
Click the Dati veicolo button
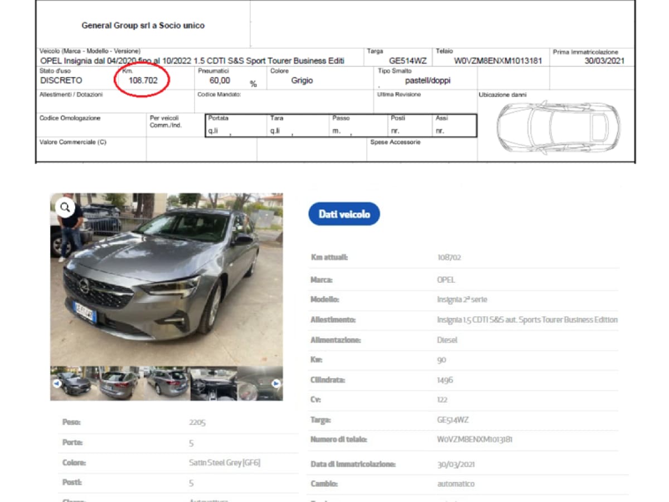(x=344, y=214)
